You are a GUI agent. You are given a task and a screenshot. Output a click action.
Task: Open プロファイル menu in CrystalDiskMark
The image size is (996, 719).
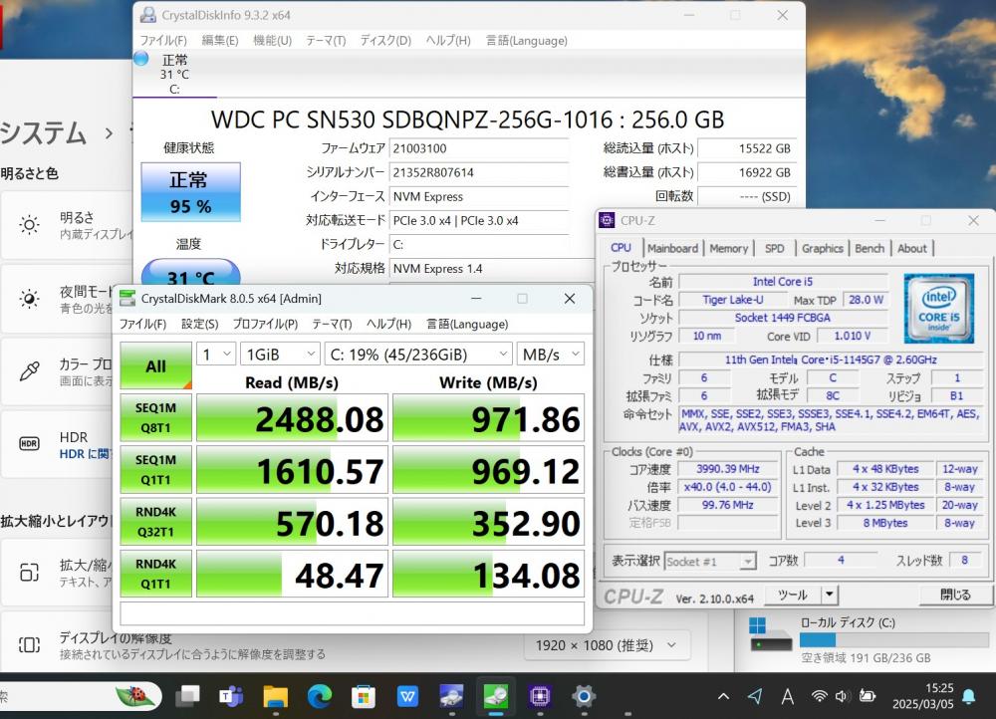[x=265, y=324]
